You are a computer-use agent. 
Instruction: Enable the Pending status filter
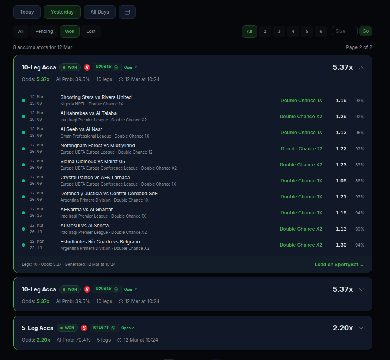click(44, 31)
